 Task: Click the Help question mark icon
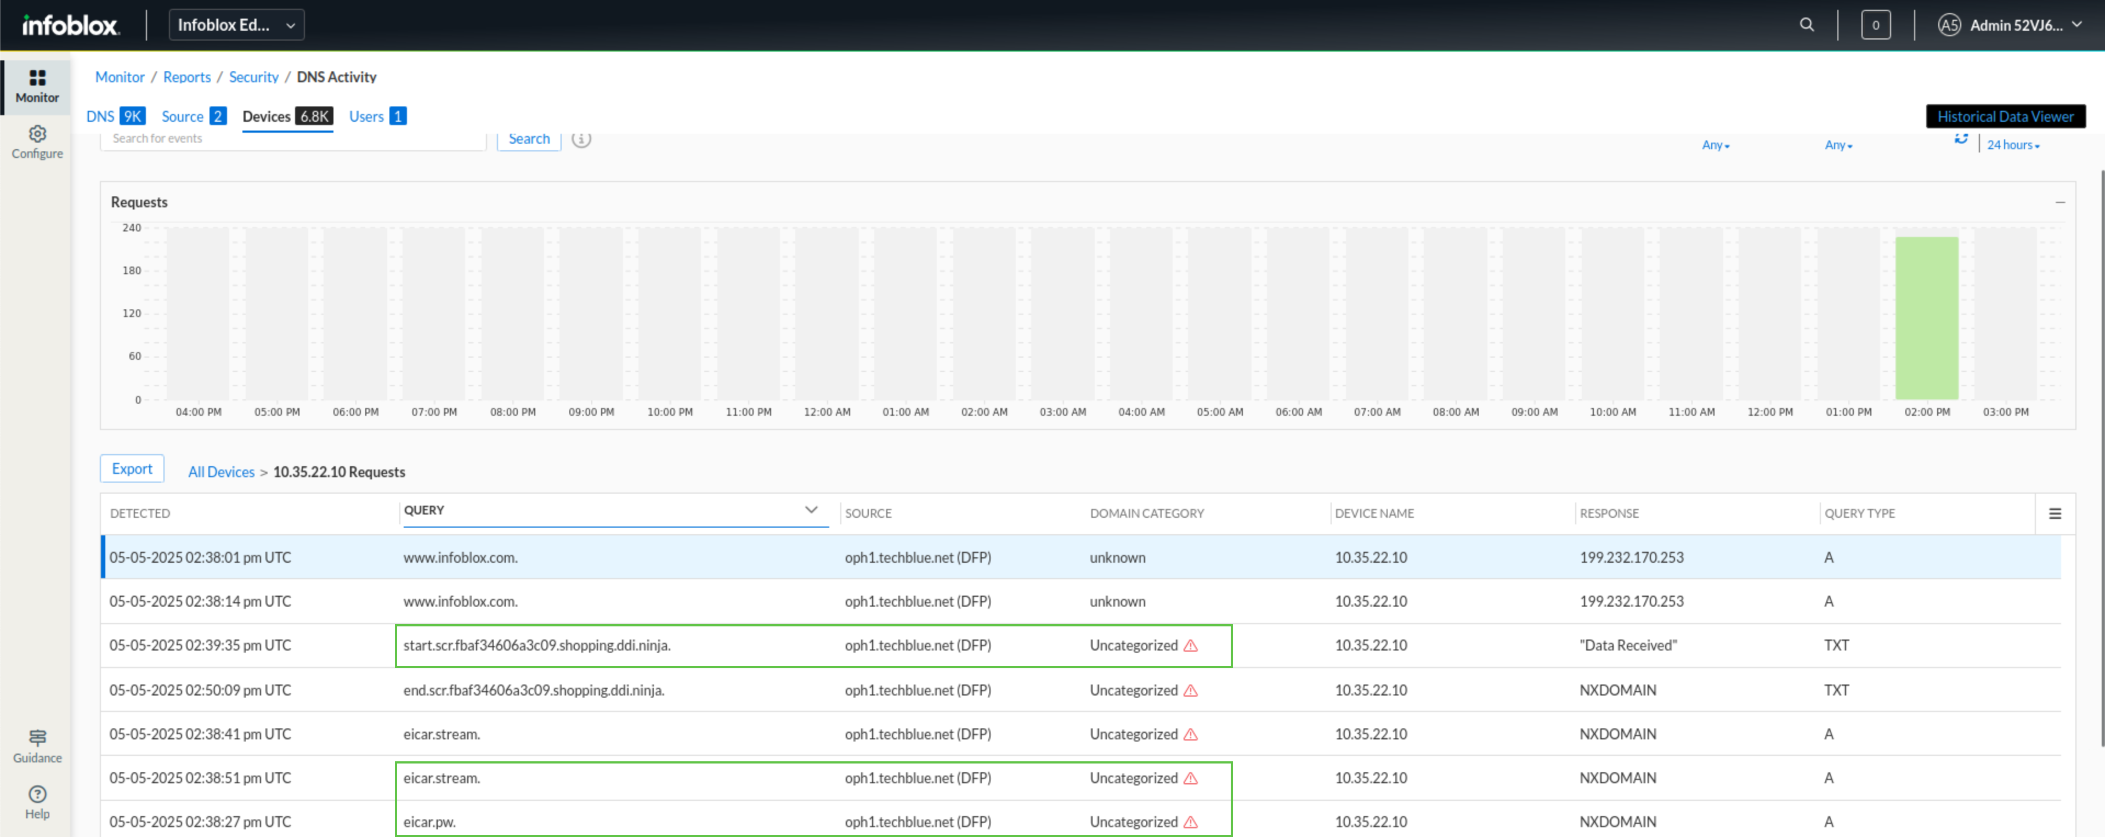(x=37, y=795)
